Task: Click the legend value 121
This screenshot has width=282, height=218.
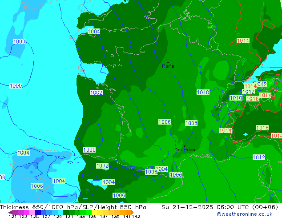Action: pyautogui.click(x=13, y=216)
